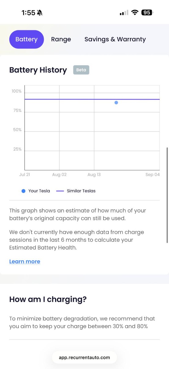Tap the How am I charging? heading

pos(48,299)
